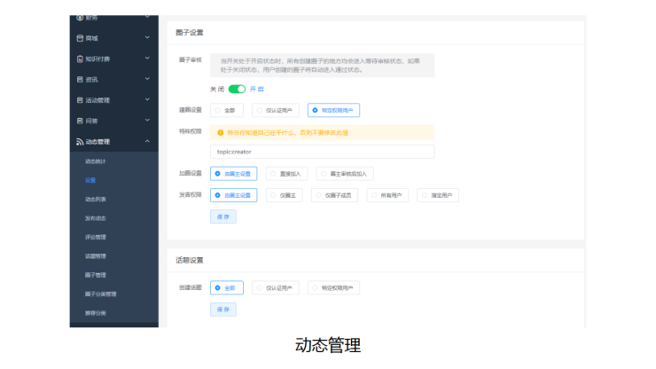Open the 话题管理 submenu item

(96, 256)
